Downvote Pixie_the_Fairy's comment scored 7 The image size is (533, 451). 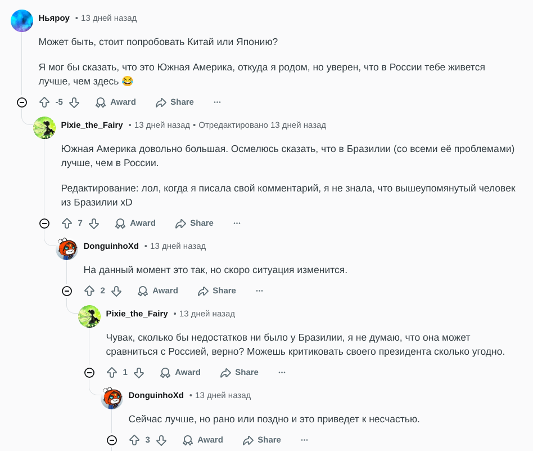(94, 223)
